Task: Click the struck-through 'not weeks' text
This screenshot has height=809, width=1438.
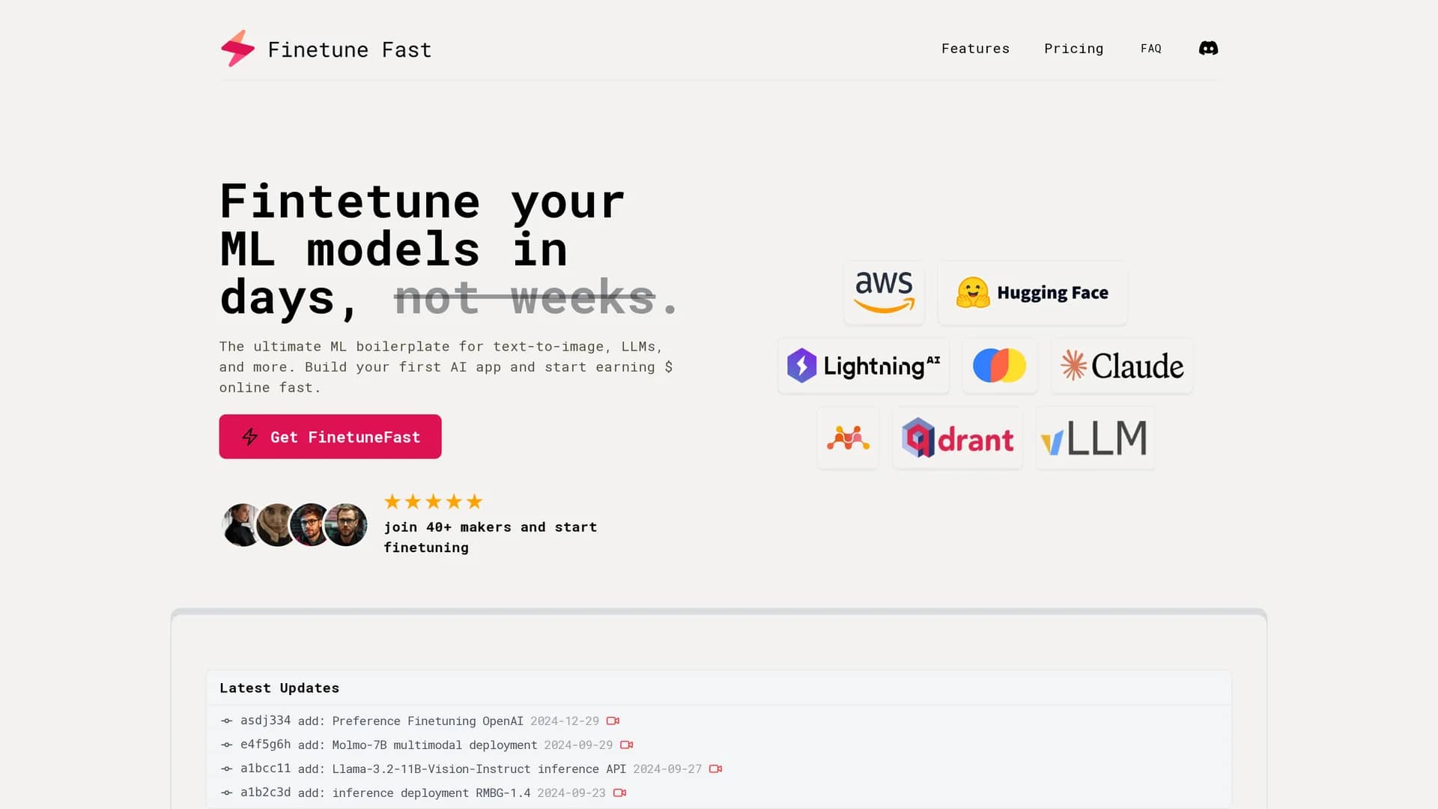Action: [524, 297]
